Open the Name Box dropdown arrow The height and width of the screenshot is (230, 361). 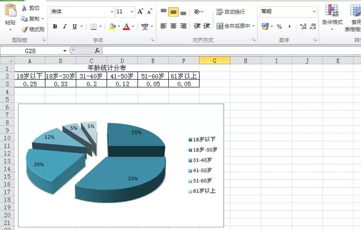pos(65,51)
